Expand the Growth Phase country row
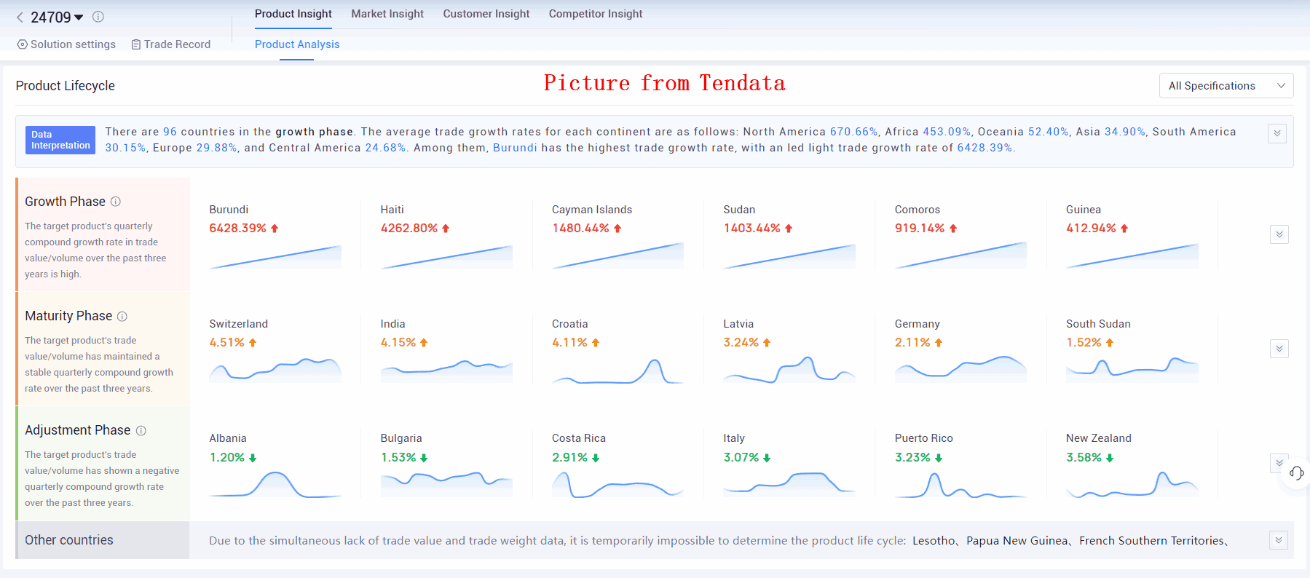The height and width of the screenshot is (578, 1310). tap(1279, 234)
